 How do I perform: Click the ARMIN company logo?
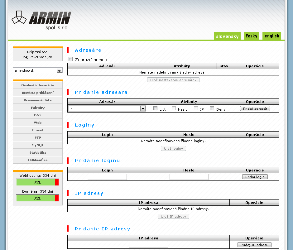[x=41, y=20]
